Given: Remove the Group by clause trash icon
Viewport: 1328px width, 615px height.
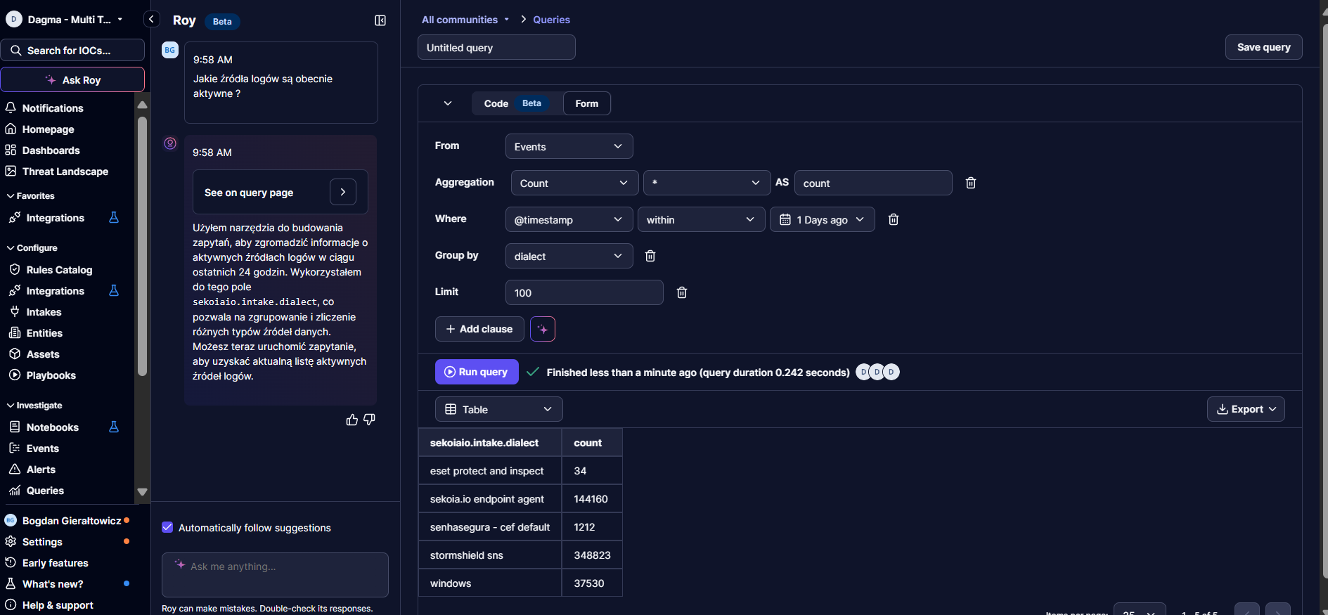Looking at the screenshot, I should (x=650, y=256).
